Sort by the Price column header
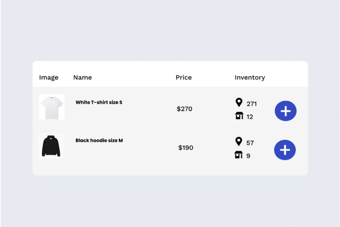The height and width of the screenshot is (227, 340). 184,77
